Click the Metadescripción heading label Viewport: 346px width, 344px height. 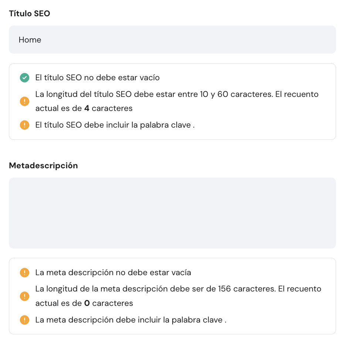point(43,165)
